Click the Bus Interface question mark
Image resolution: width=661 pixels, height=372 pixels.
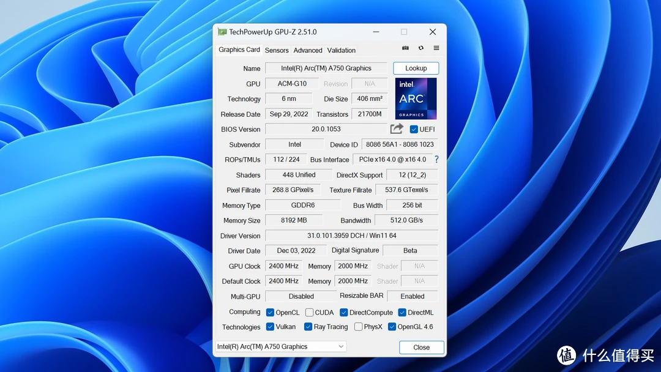(436, 159)
